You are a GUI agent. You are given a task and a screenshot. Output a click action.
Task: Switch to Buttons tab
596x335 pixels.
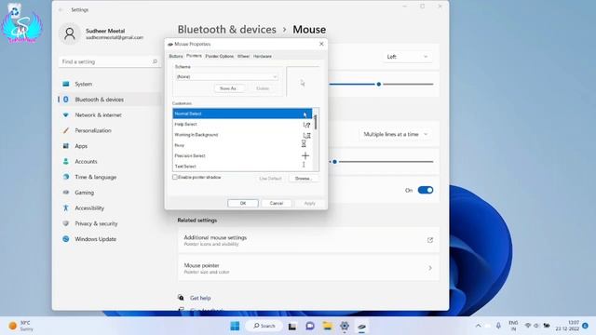click(x=176, y=56)
